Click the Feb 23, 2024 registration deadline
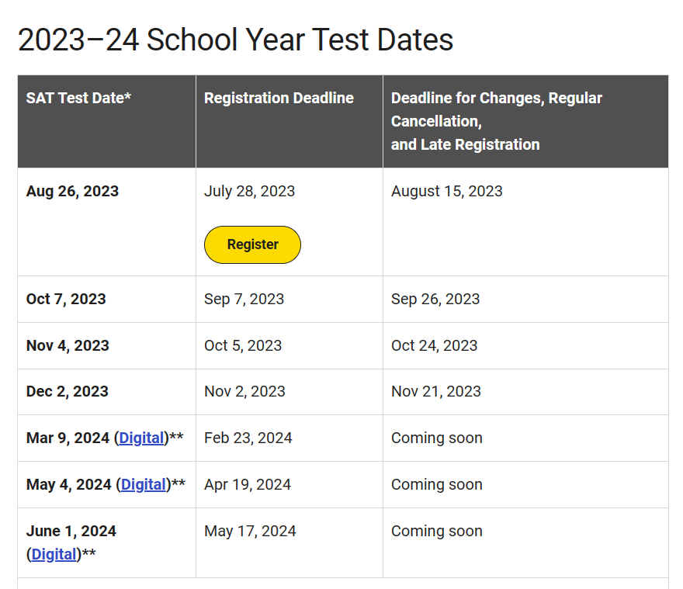This screenshot has height=589, width=683. [248, 438]
